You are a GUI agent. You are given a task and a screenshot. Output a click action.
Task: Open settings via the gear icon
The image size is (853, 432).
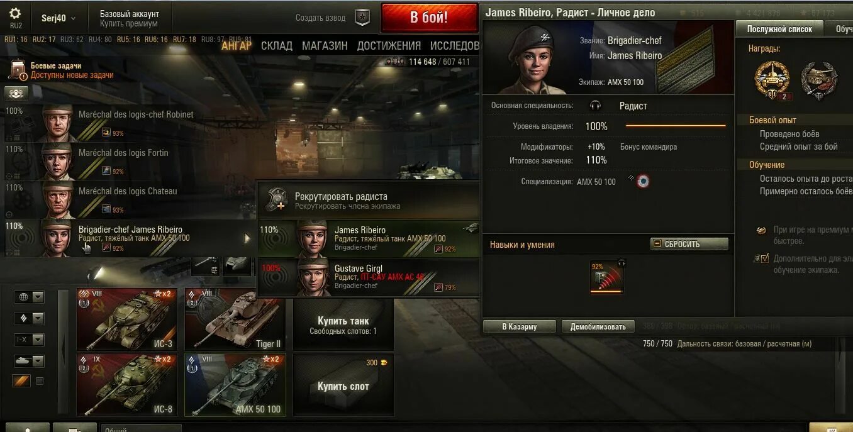pyautogui.click(x=15, y=14)
